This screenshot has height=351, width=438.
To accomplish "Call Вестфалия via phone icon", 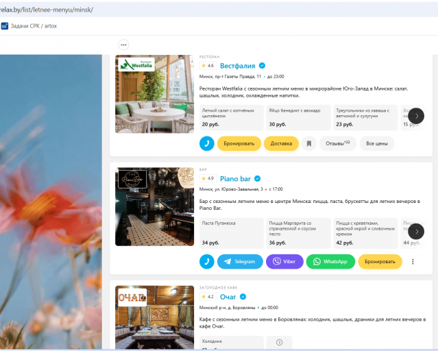I will [207, 143].
